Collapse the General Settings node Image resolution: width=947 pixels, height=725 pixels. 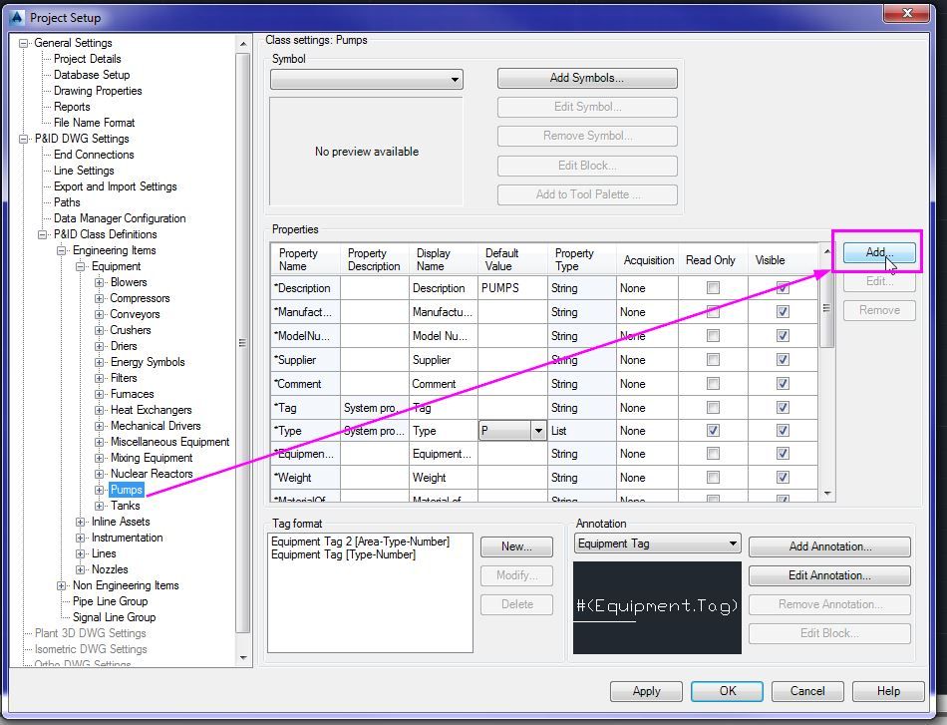point(24,43)
